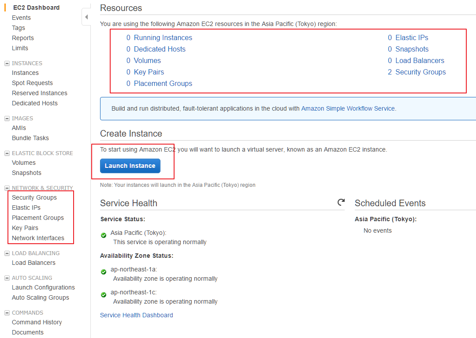The height and width of the screenshot is (338, 476).
Task: Open Spot Requests page
Action: (x=32, y=83)
